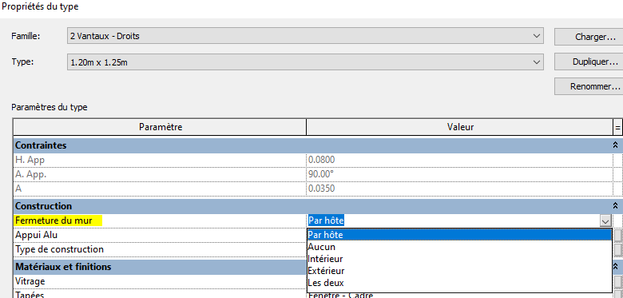The height and width of the screenshot is (298, 623).
Task: Click the 0.0350 value cell
Action: click(x=460, y=189)
